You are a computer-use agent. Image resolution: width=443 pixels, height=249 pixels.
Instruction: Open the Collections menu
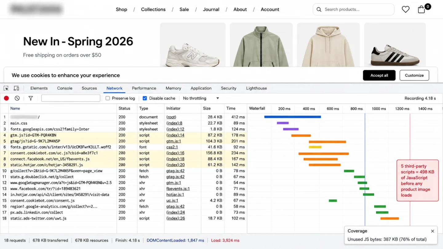(x=153, y=10)
